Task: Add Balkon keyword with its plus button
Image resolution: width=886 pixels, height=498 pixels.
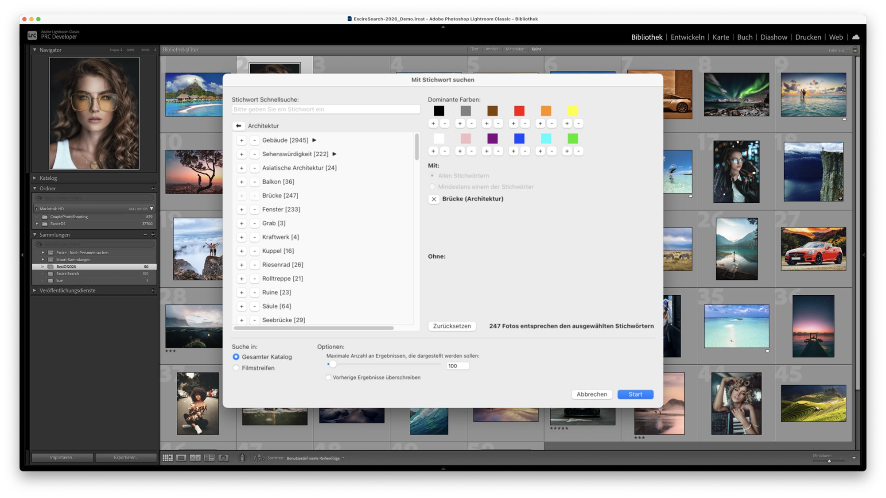Action: click(x=241, y=182)
